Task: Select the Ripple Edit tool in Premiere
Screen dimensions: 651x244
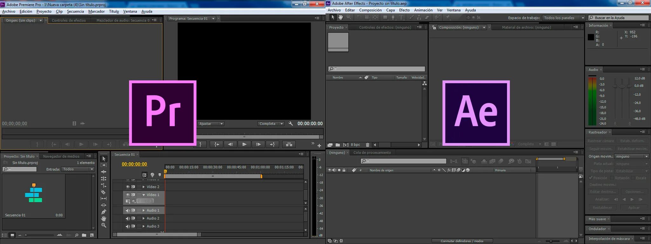Action: [x=104, y=172]
